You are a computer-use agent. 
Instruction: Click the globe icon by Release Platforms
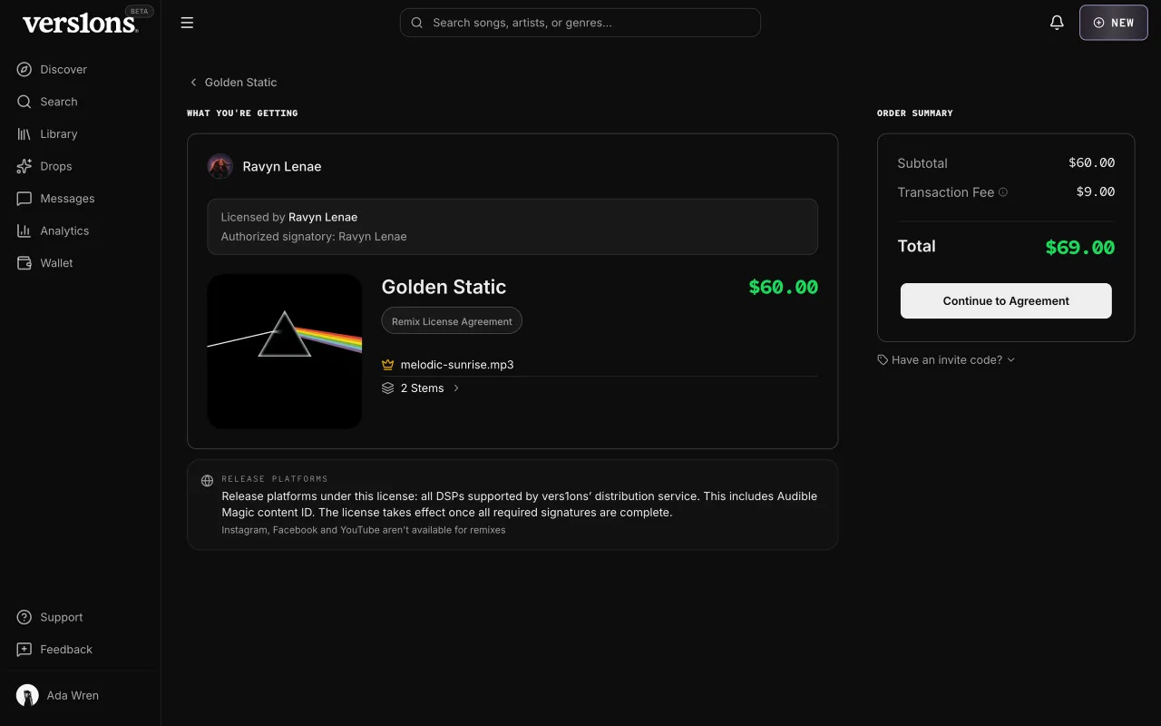pyautogui.click(x=207, y=481)
